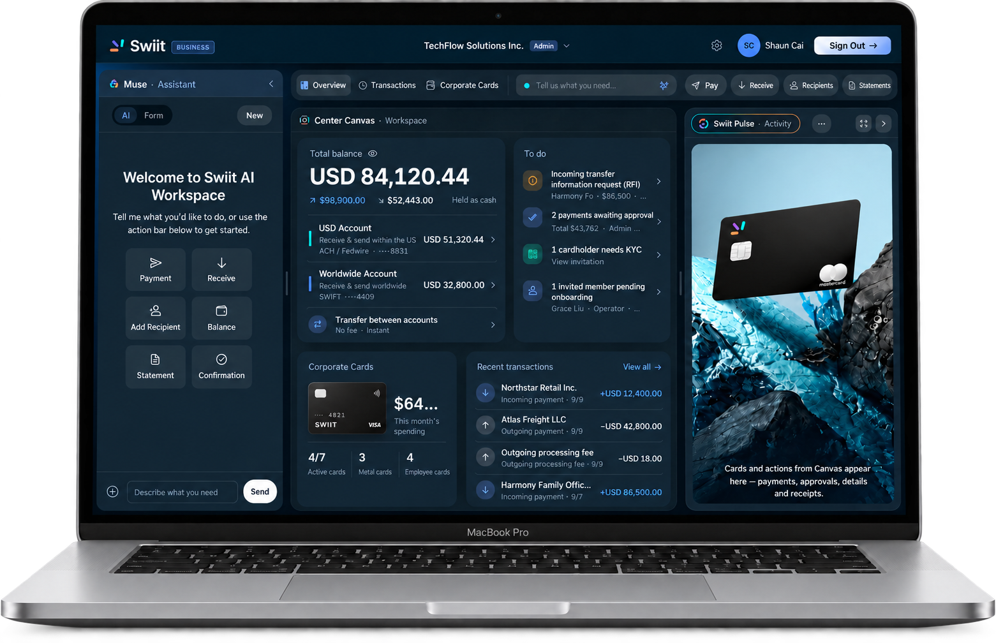The image size is (996, 643).
Task: Click the Transfer between accounts swap icon
Action: (x=318, y=325)
